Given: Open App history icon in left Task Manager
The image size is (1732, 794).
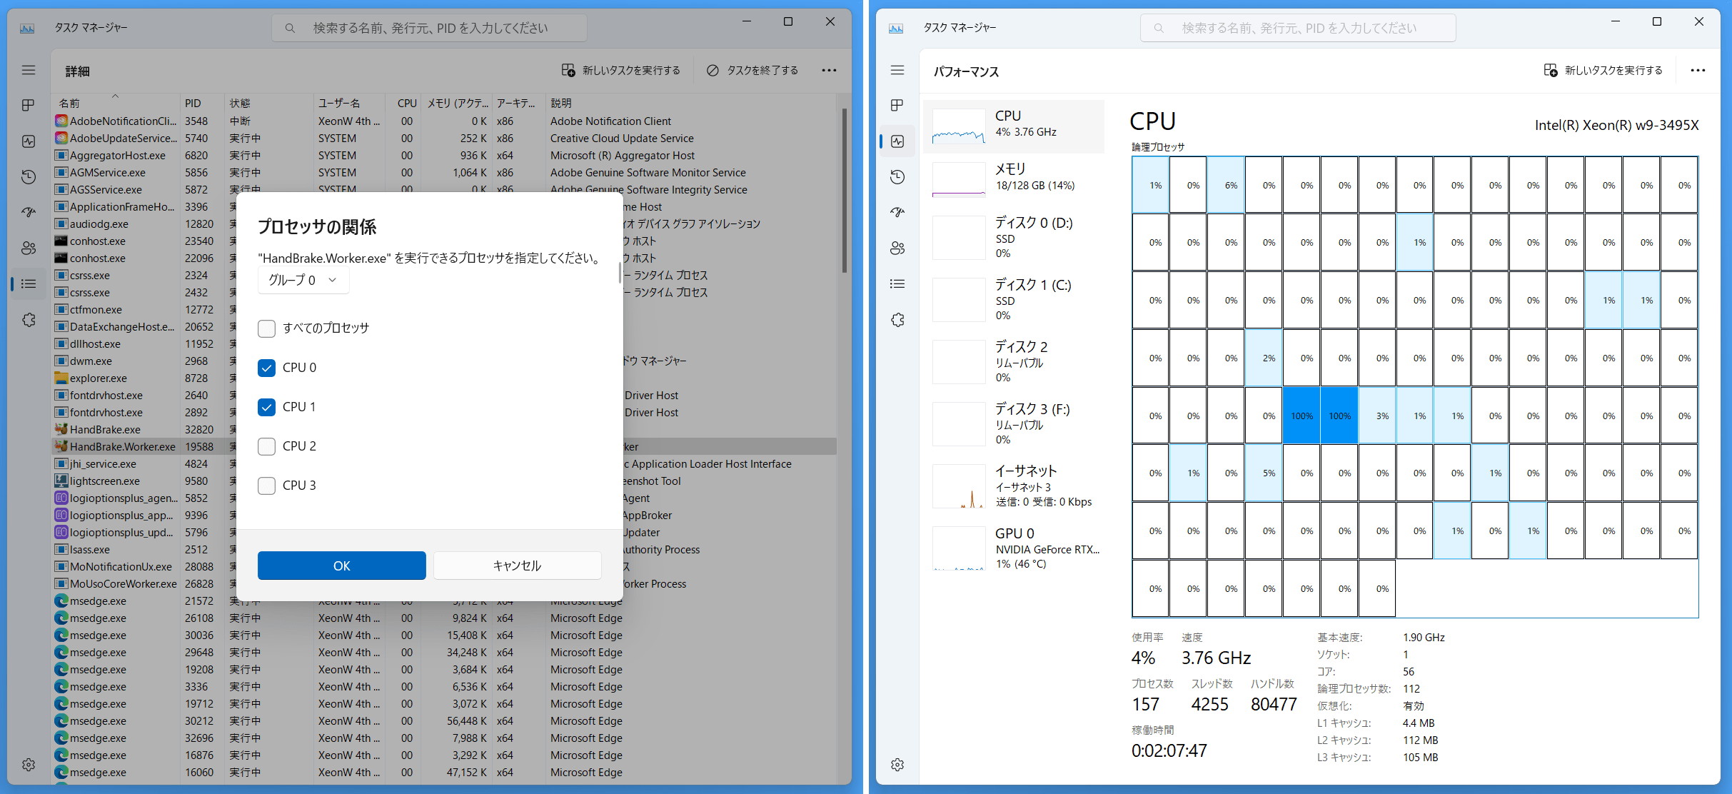Looking at the screenshot, I should 29,177.
